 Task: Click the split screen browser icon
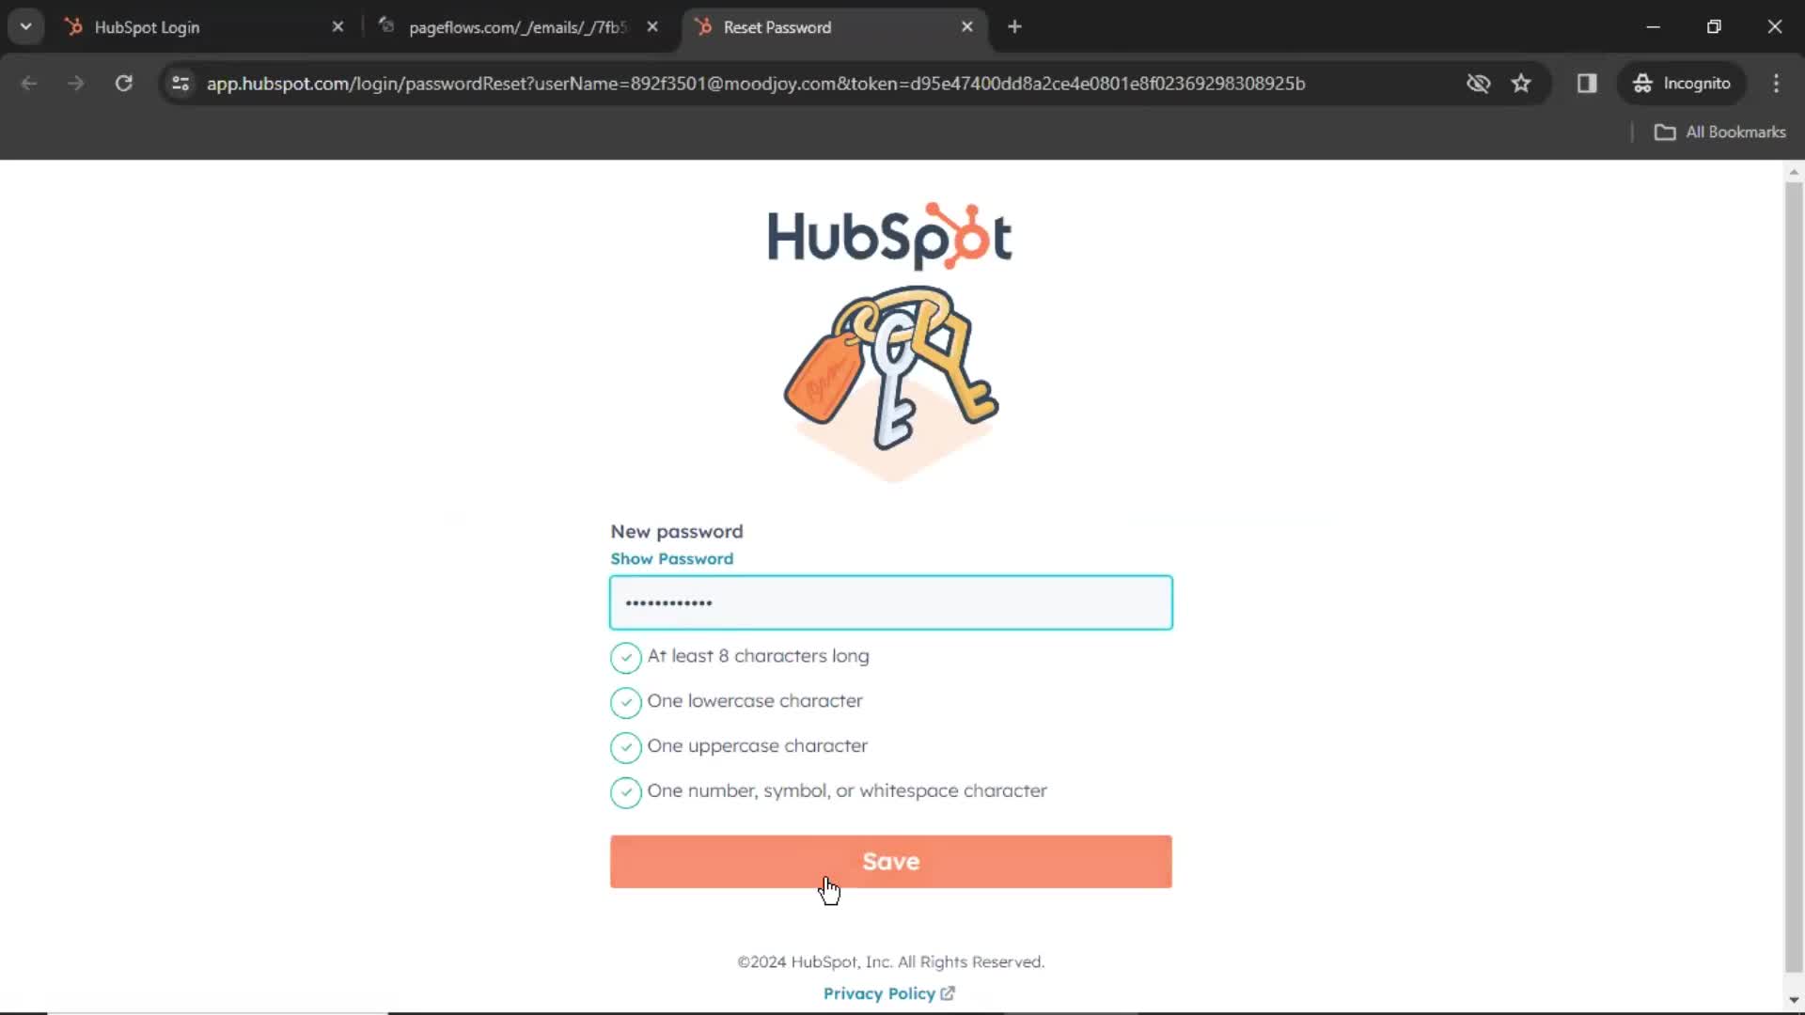click(x=1588, y=83)
